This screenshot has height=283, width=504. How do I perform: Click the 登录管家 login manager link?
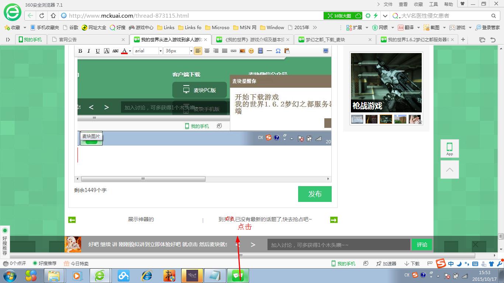click(x=488, y=28)
